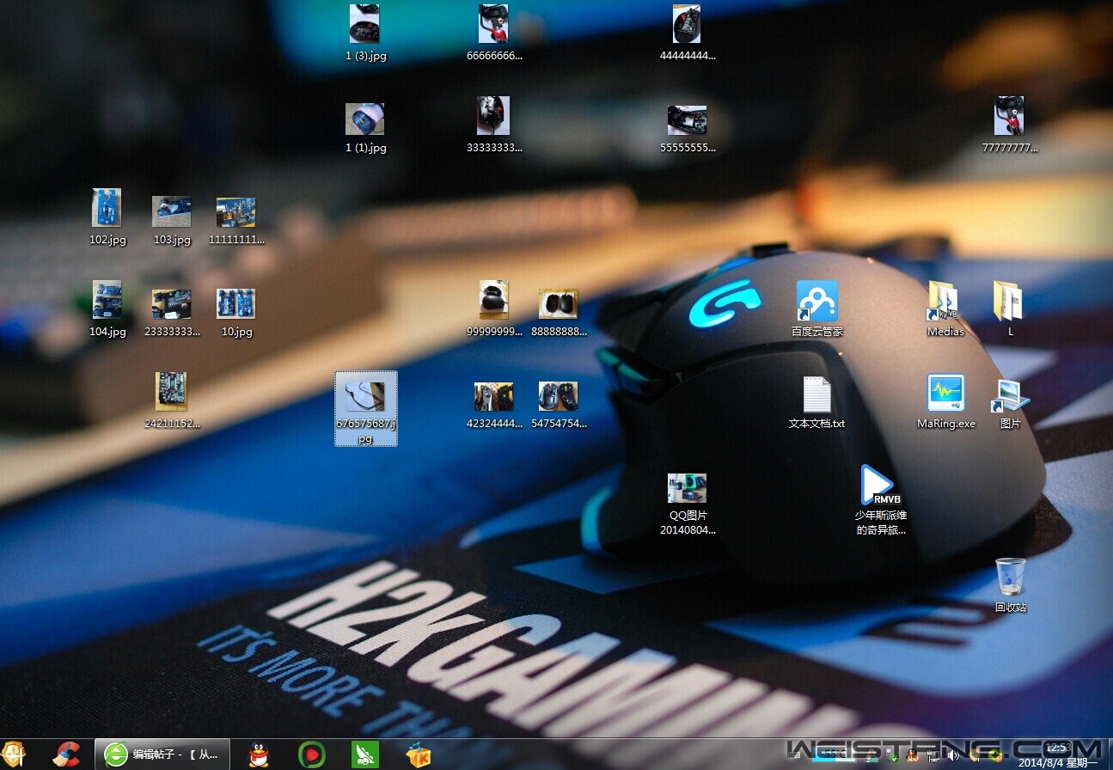Switch to the 编辑帖子 browser window

162,755
